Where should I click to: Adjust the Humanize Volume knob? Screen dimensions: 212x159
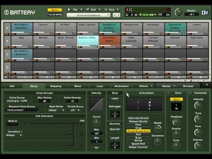[198, 146]
